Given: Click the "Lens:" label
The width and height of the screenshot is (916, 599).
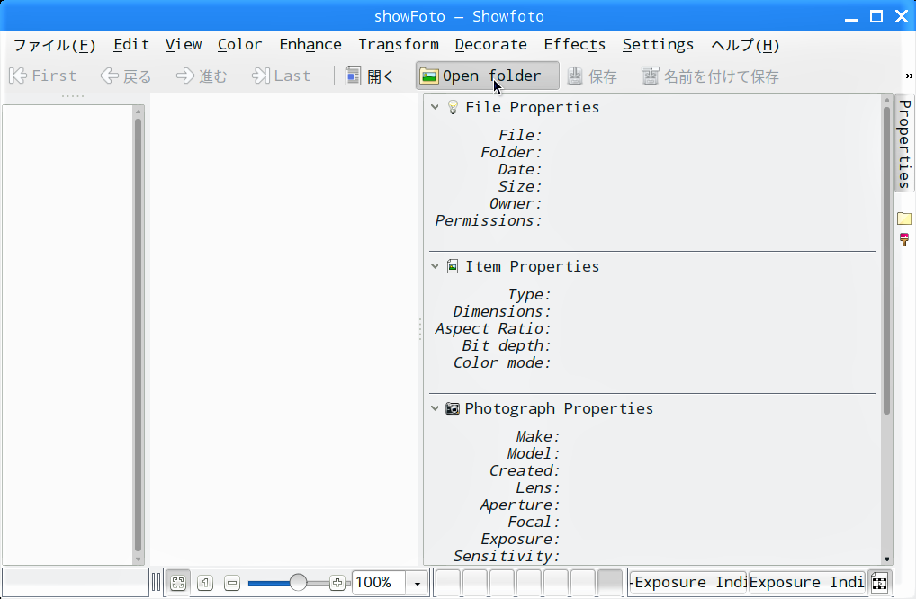Looking at the screenshot, I should pyautogui.click(x=538, y=487).
